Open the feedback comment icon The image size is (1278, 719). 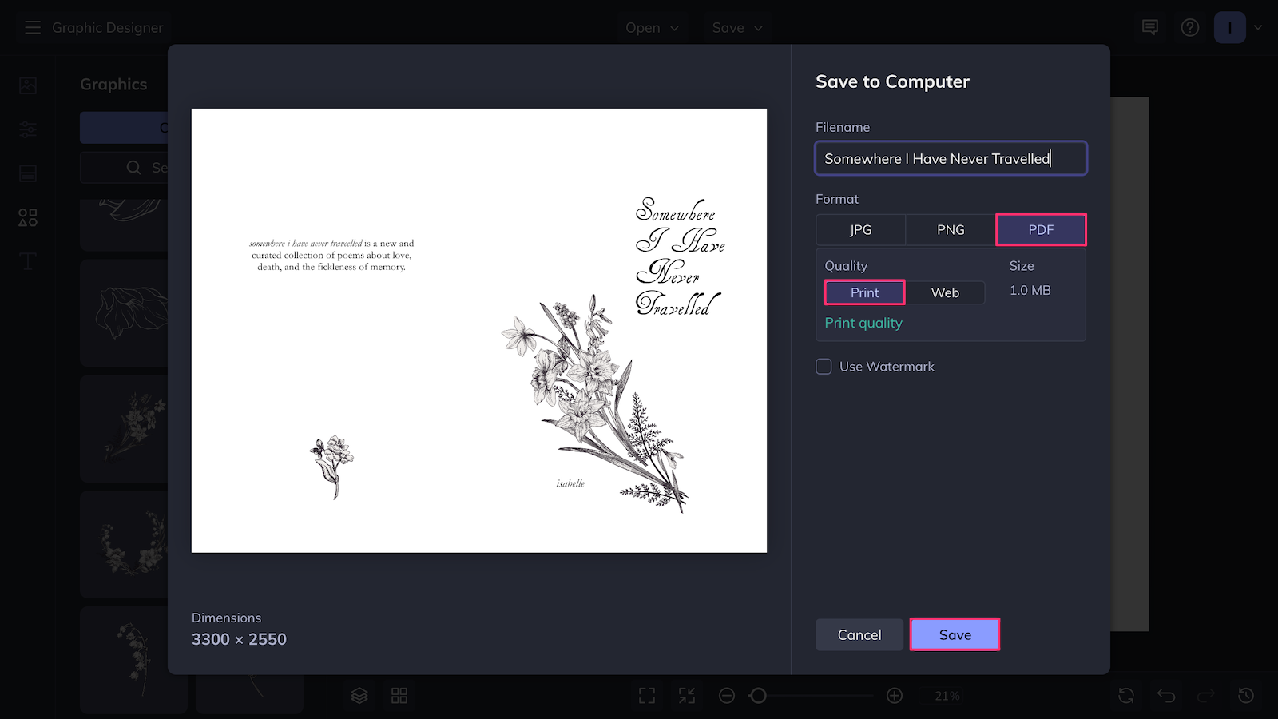pyautogui.click(x=1149, y=26)
